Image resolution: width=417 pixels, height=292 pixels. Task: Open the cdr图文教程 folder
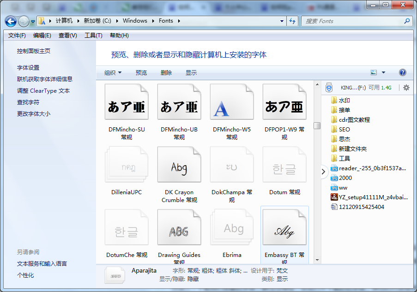tap(351, 119)
